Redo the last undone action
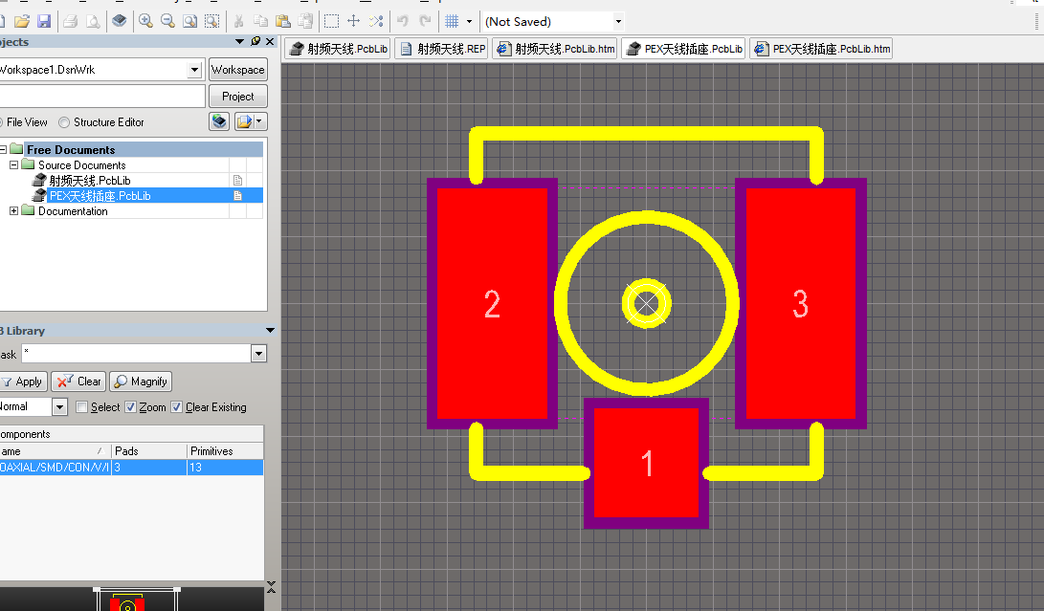The width and height of the screenshot is (1044, 611). 425,21
